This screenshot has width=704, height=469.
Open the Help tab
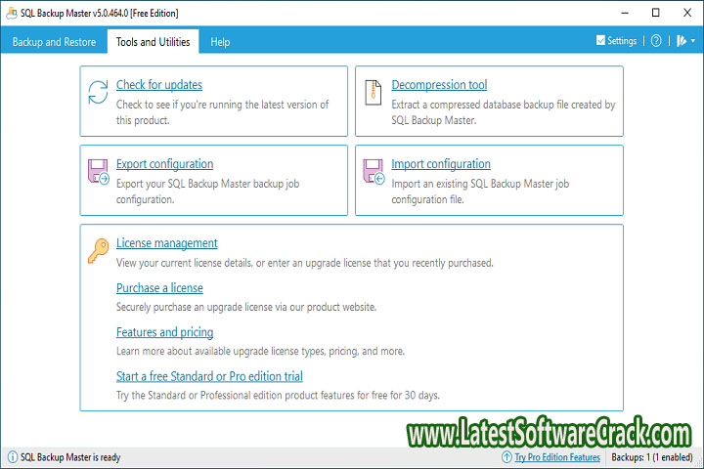click(x=220, y=42)
